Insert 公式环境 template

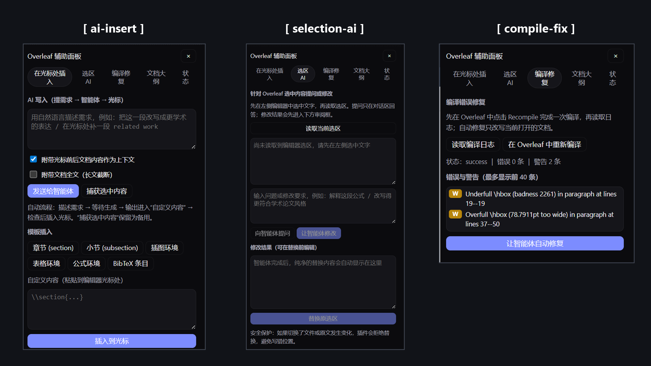coord(86,263)
